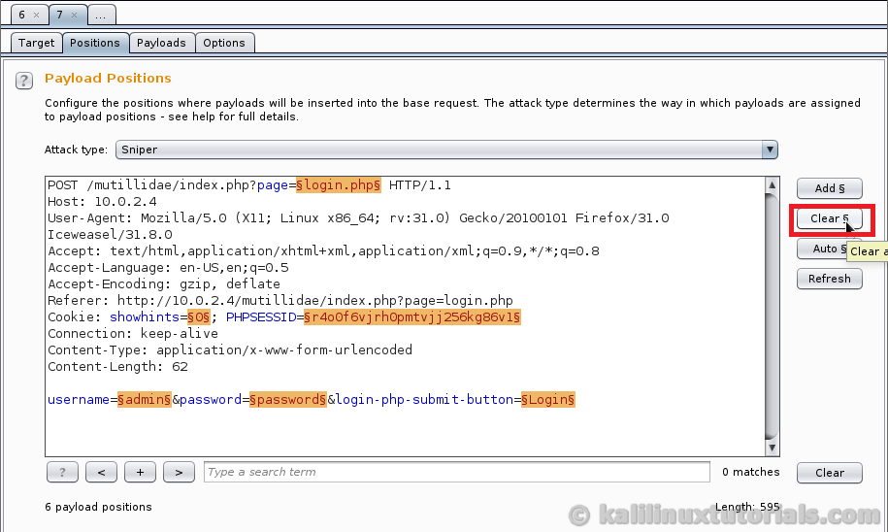Focus the search term input field

point(456,472)
